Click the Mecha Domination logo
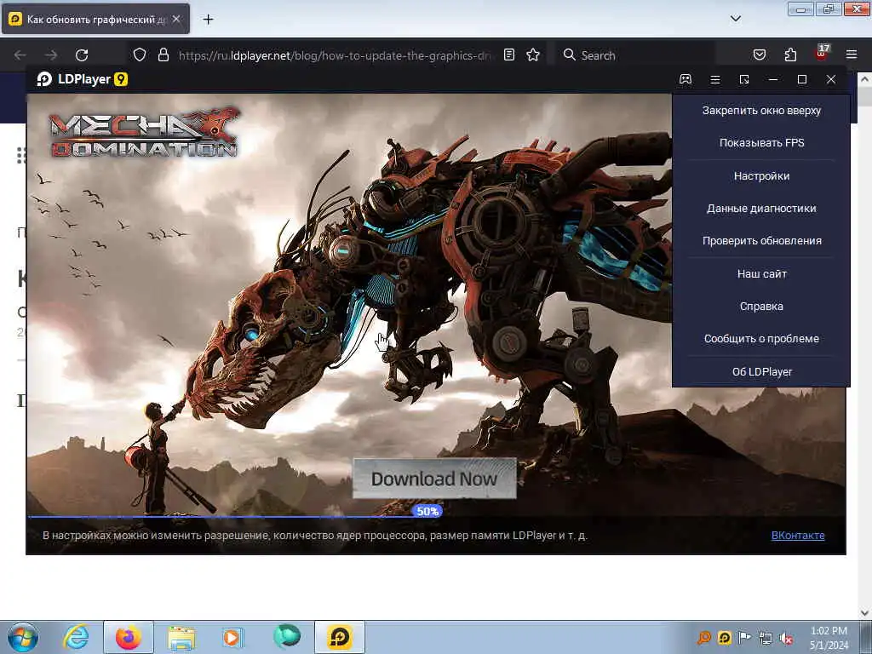872x654 pixels. point(145,132)
